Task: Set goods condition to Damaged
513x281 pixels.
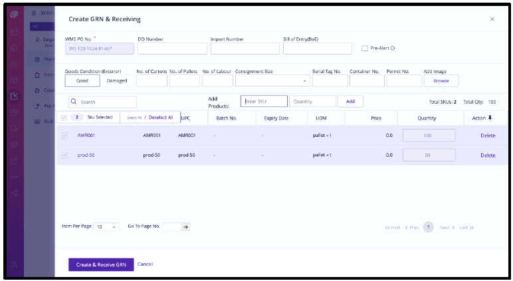Action: click(117, 81)
